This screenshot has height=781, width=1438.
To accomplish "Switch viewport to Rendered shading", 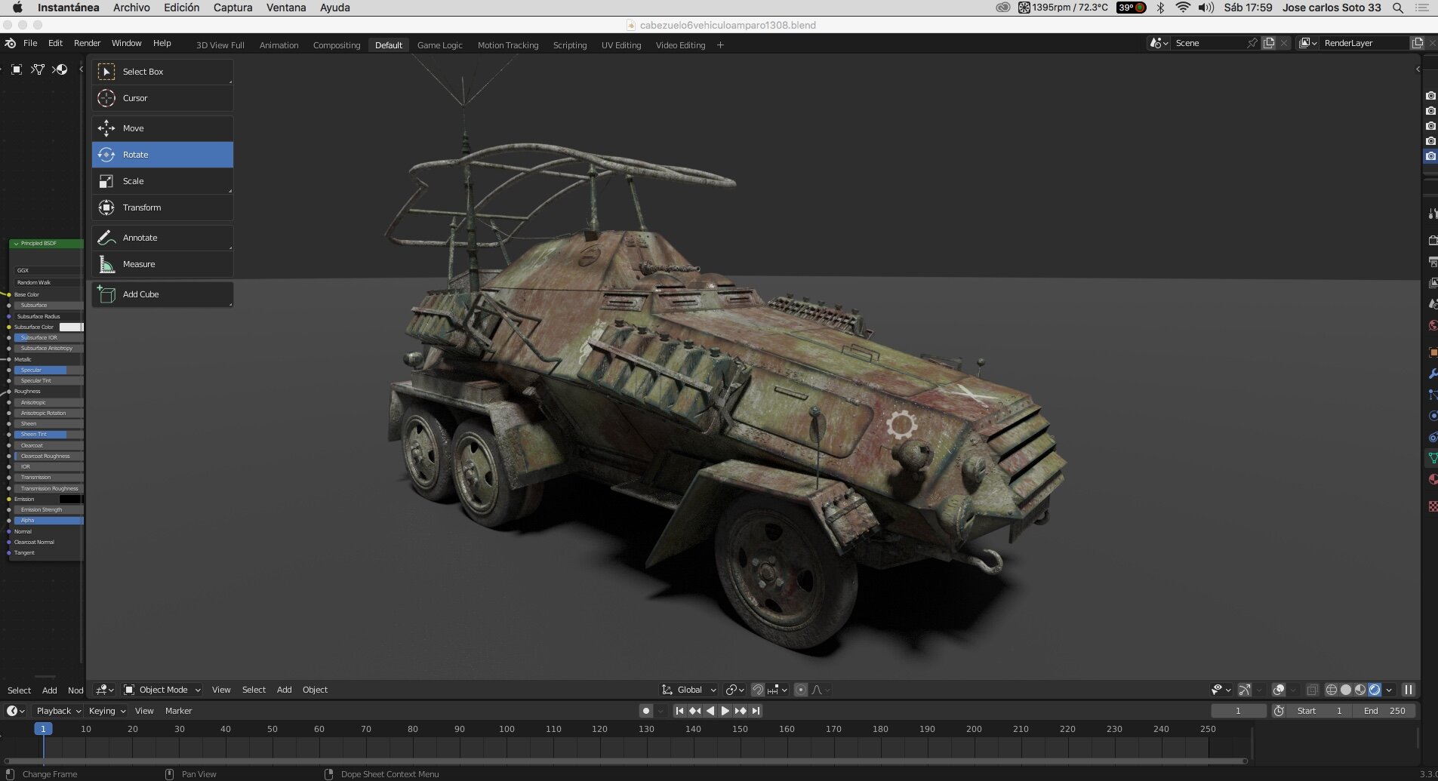I will tap(1375, 690).
